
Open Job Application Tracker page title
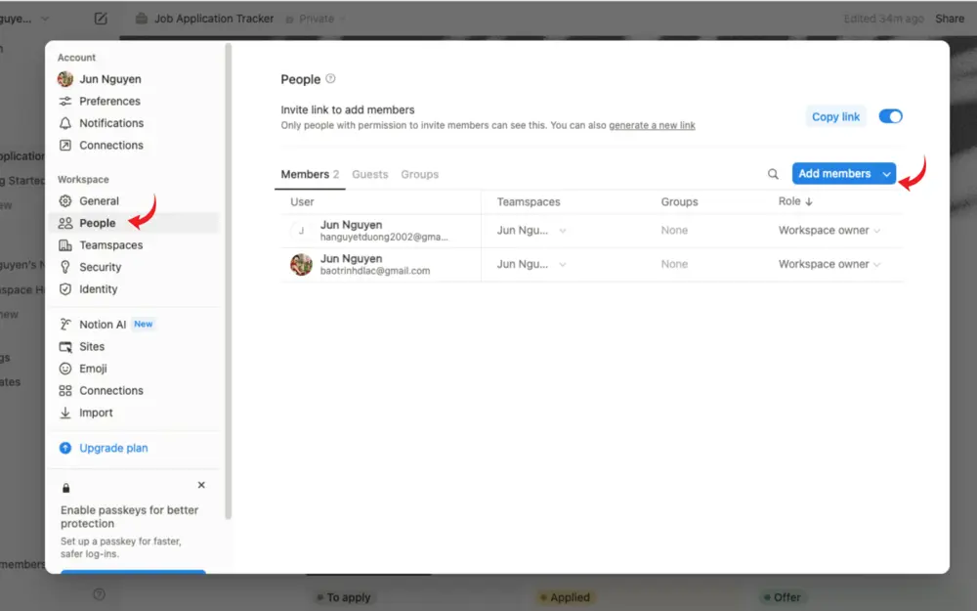point(214,19)
